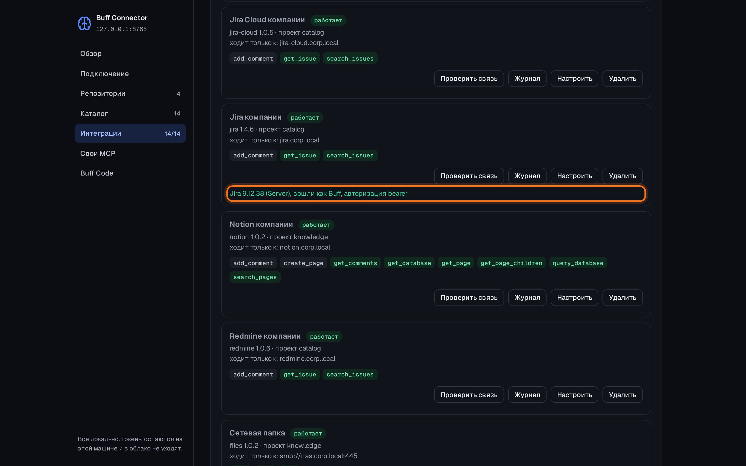Click the 127.0.0.1:8765 address text
The image size is (746, 466).
click(121, 29)
